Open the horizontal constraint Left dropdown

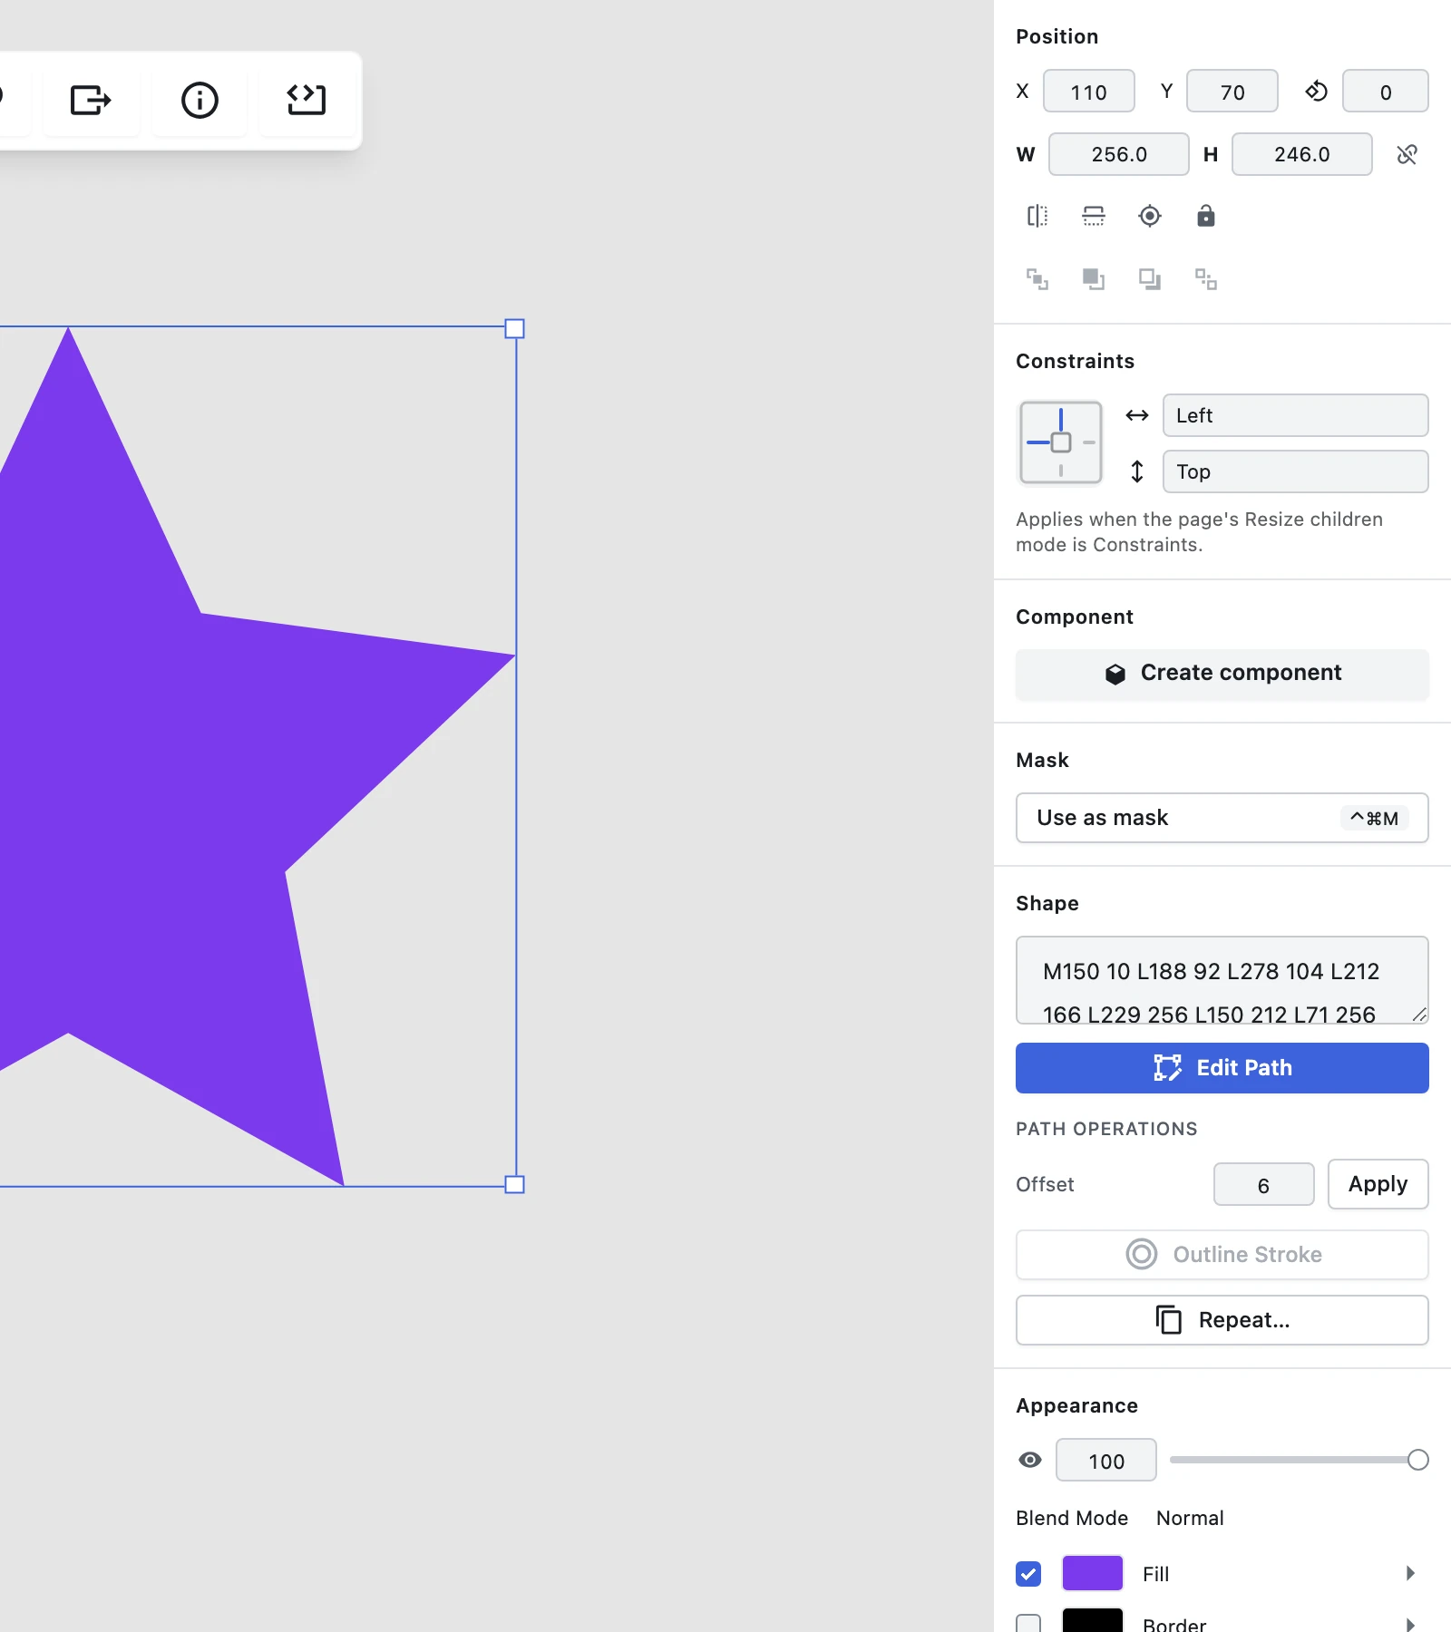coord(1295,415)
